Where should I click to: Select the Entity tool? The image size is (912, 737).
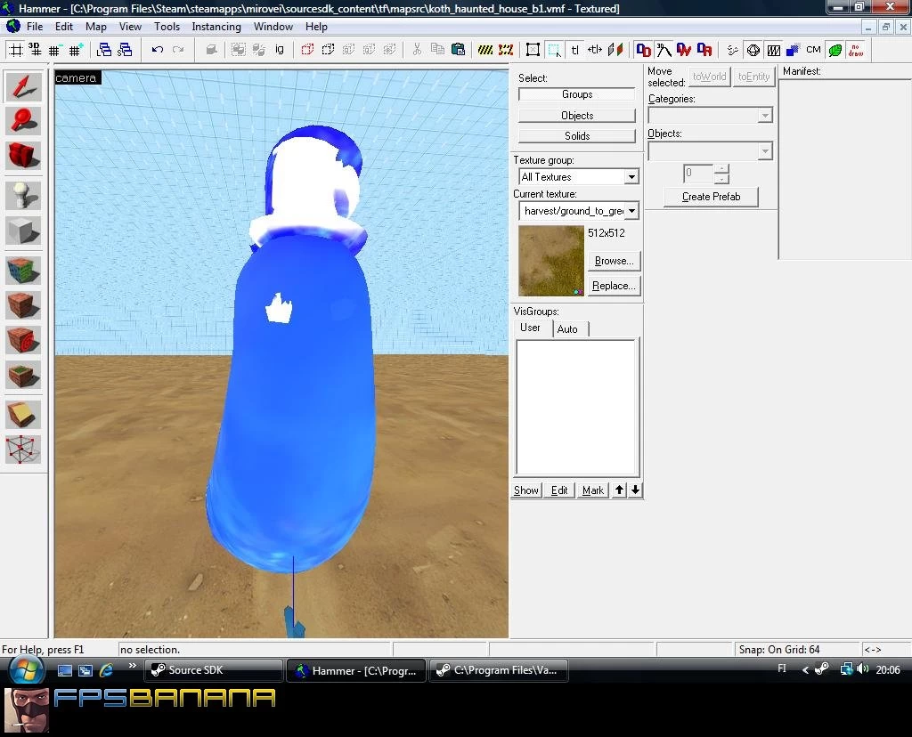23,195
